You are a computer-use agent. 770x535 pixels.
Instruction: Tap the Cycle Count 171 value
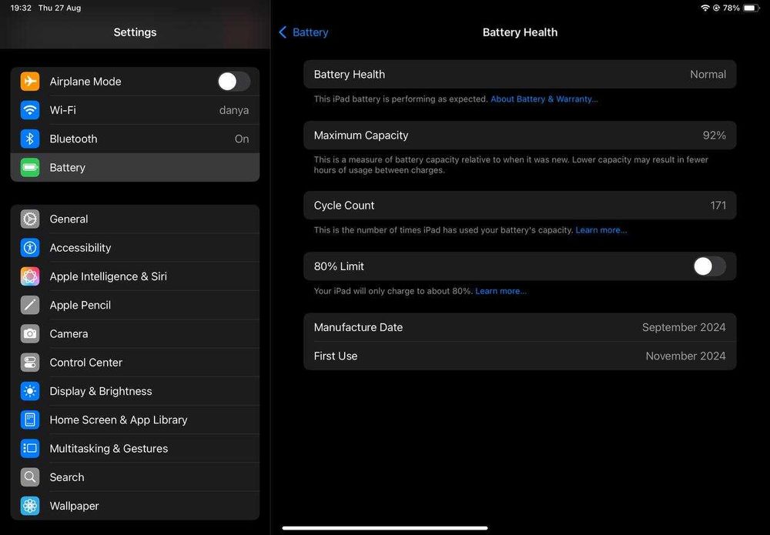click(718, 206)
